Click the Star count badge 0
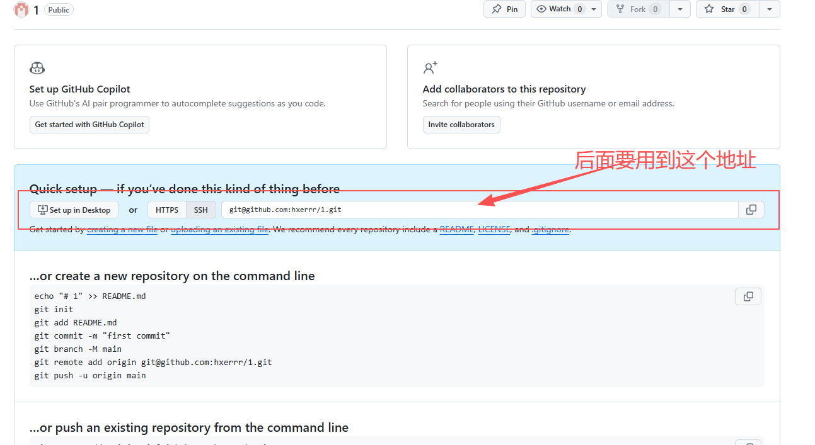 point(744,9)
